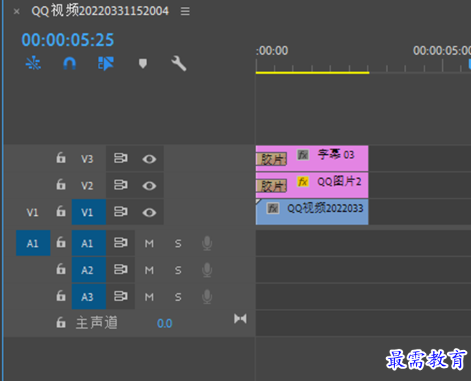Viewport: 471px width, 381px height.
Task: Toggle A1 source patch indicator
Action: tap(33, 243)
